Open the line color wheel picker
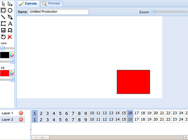The width and height of the screenshot is (188, 140). 12,55
